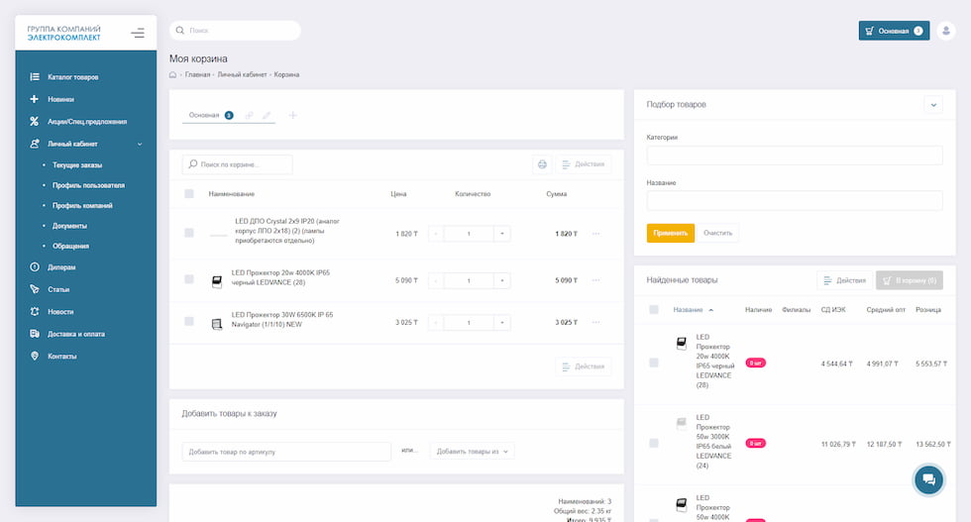The height and width of the screenshot is (522, 971).
Task: Click the home icon in breadcrumbs
Action: [172, 74]
